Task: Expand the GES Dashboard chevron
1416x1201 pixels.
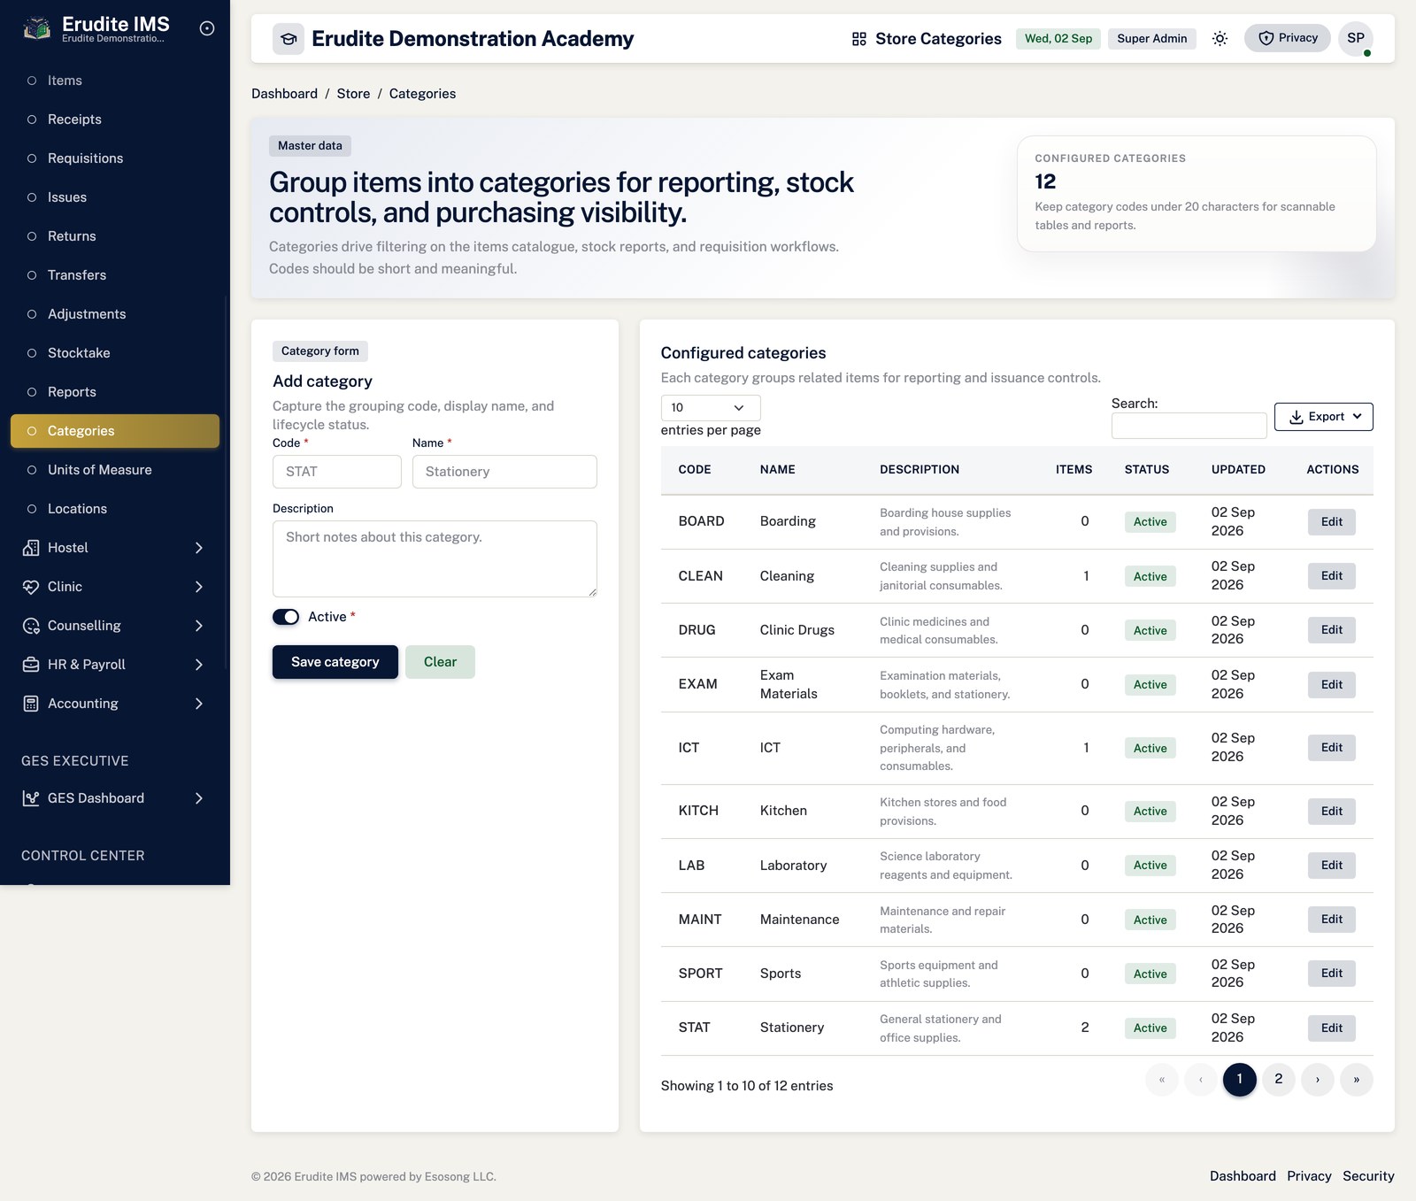Action: coord(199,798)
